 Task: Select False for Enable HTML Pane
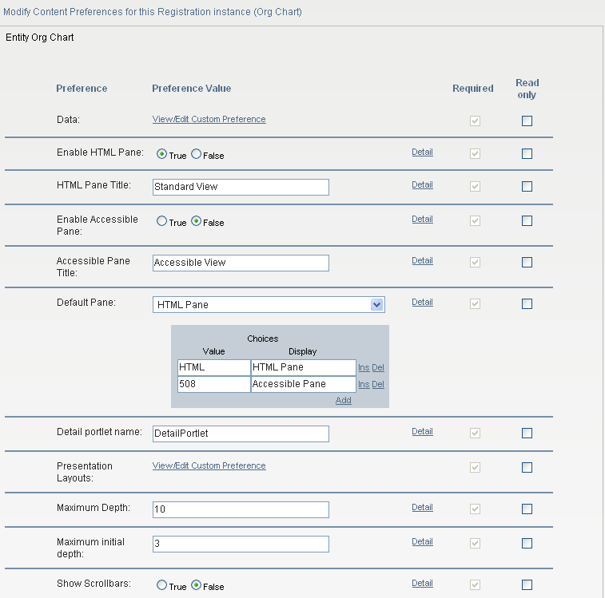point(197,154)
